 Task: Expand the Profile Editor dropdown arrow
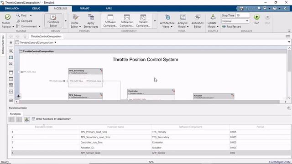[80, 26]
